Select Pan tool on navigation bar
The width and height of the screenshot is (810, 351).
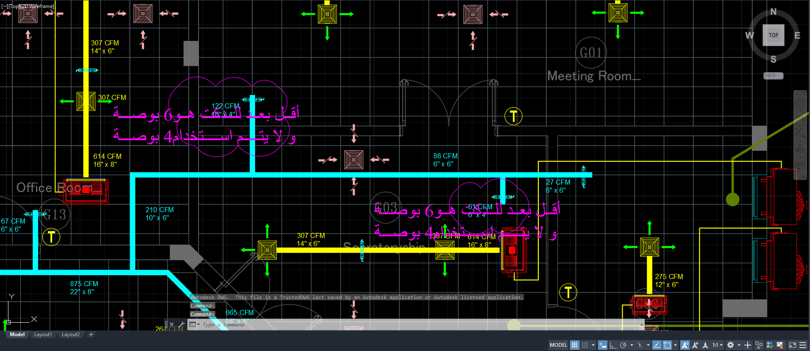point(800,121)
